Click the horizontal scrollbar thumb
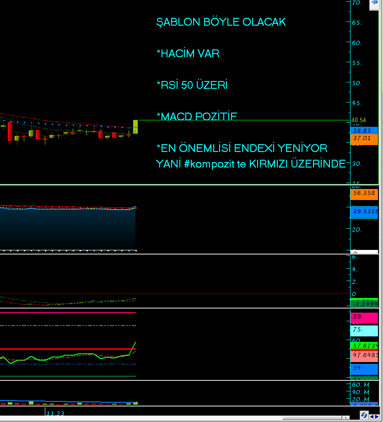The image size is (383, 422). [312, 417]
